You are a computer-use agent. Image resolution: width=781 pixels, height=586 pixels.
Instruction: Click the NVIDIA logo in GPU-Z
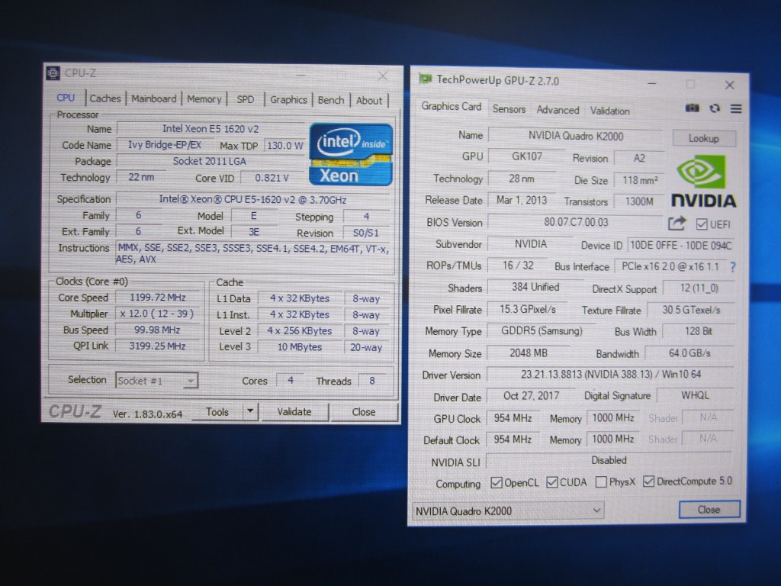(703, 182)
